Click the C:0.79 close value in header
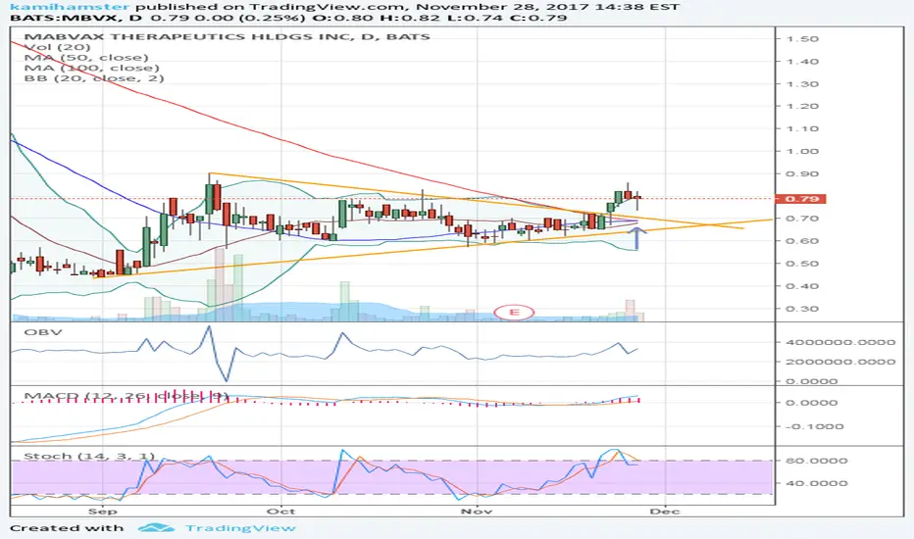 (539, 18)
